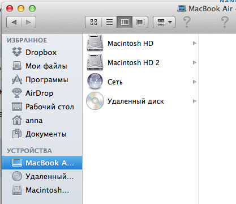Expand Удаленный диск row arrow
236x204 pixels.
[x=195, y=101]
